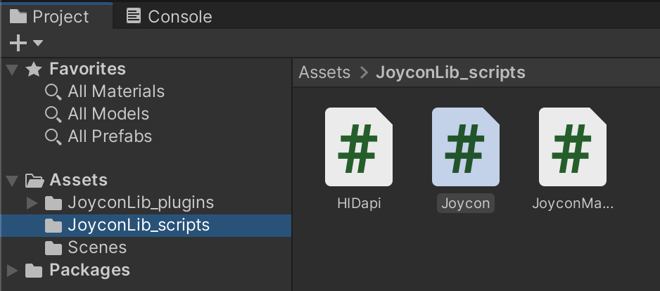Click the Favorites star icon

[34, 70]
